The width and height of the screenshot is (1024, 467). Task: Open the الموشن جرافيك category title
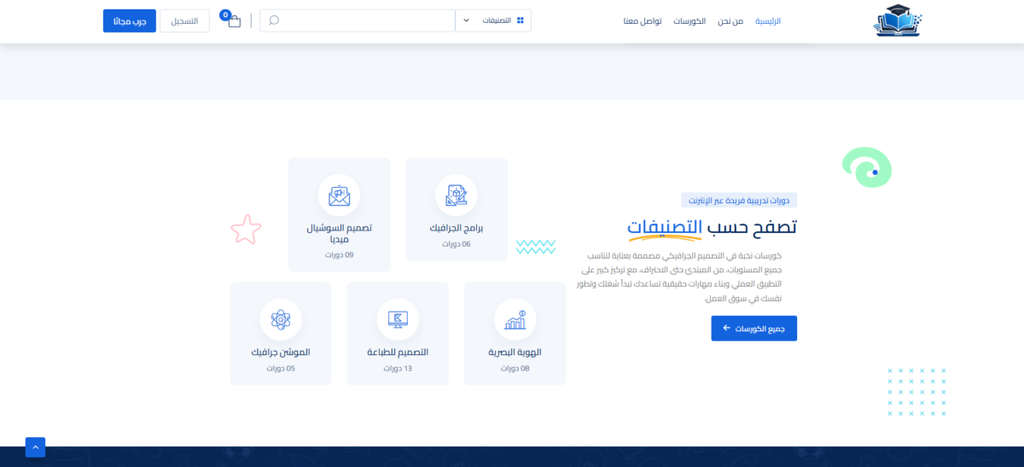click(x=281, y=353)
